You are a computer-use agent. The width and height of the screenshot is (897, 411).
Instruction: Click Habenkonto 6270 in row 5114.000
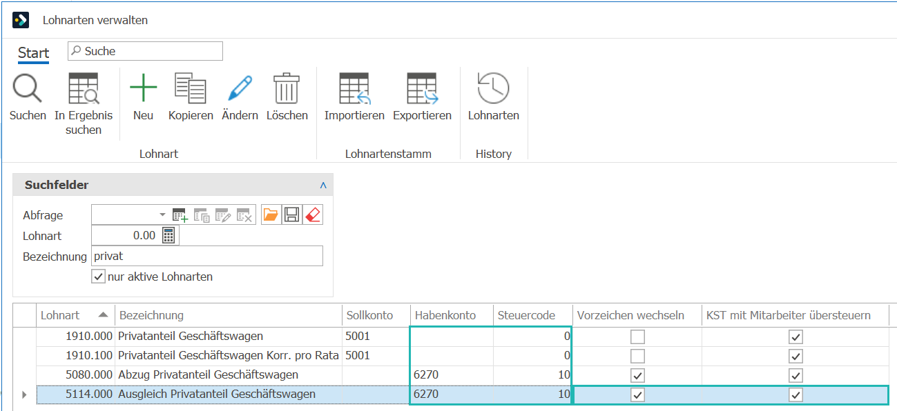(x=452, y=394)
